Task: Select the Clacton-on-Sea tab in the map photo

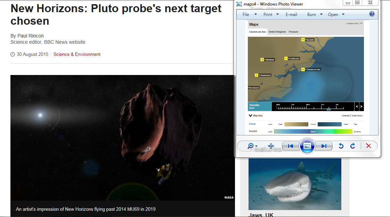Action: coord(258,32)
